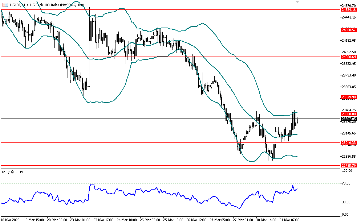Click the 24570.70 price scale value
This screenshot has height=224, width=361.
click(349, 5)
